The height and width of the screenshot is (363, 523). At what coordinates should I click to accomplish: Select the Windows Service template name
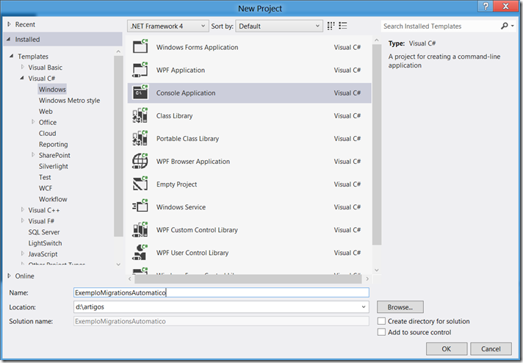pyautogui.click(x=181, y=207)
